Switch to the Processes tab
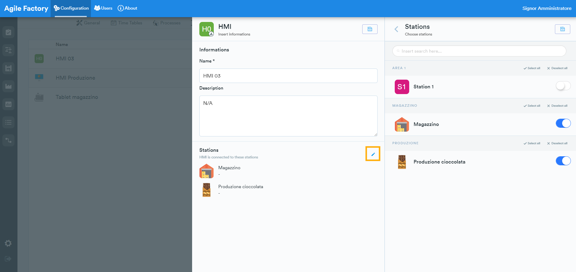 (x=167, y=23)
